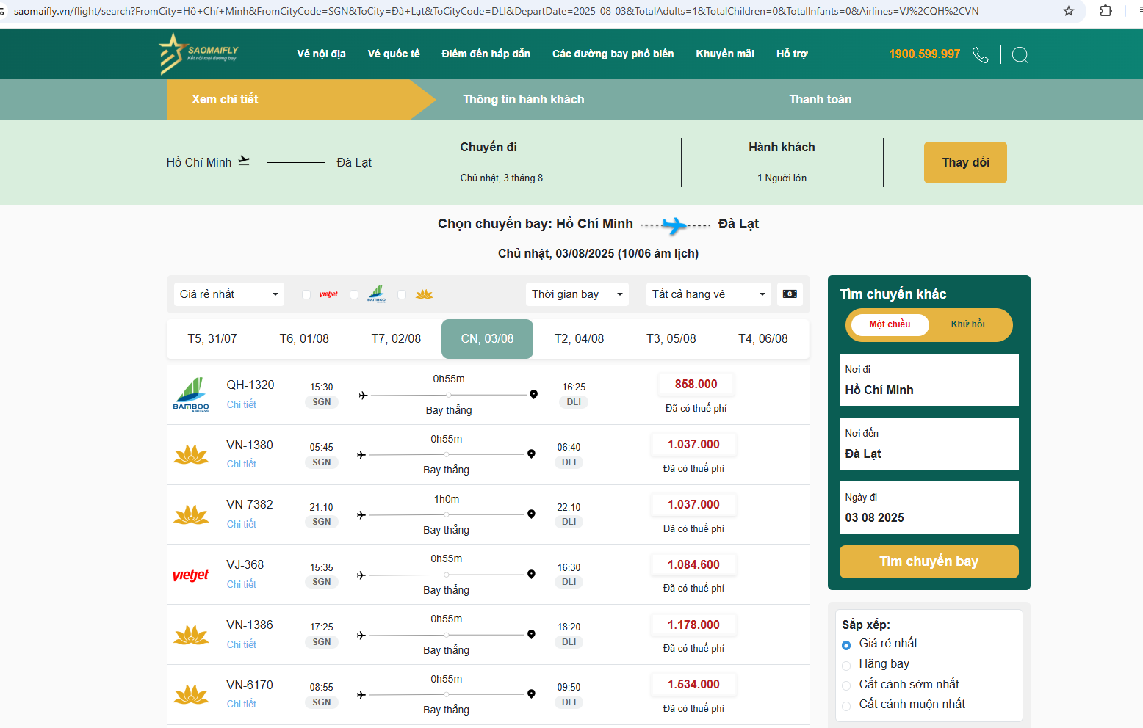The width and height of the screenshot is (1143, 728).
Task: Open Vé nội địa menu
Action: pos(321,54)
